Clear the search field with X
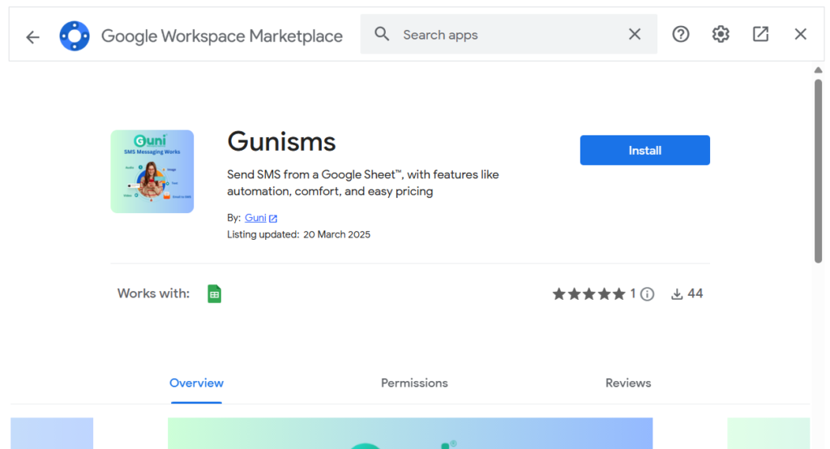This screenshot has width=830, height=449. (x=635, y=34)
